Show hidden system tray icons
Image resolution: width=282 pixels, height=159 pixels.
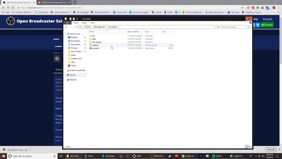[256, 156]
